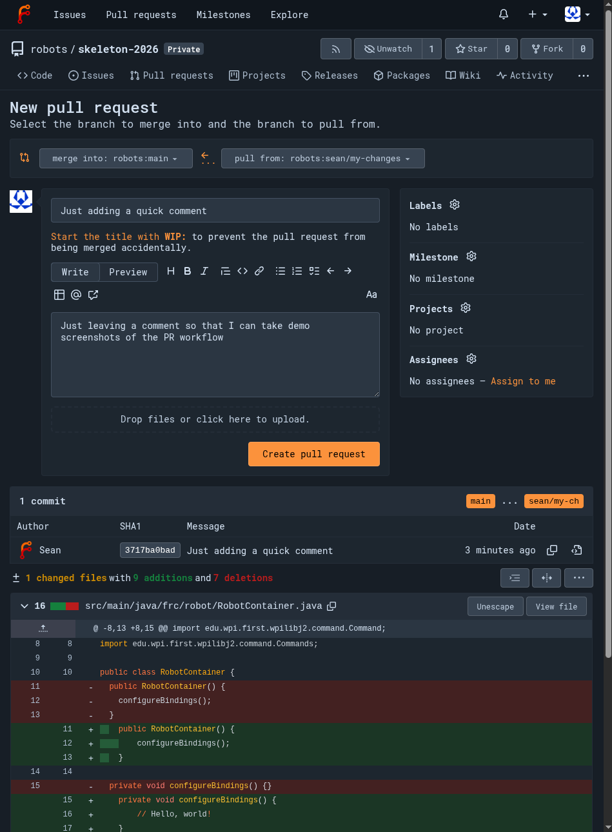
Task: Open diff options ellipsis menu
Action: (578, 578)
